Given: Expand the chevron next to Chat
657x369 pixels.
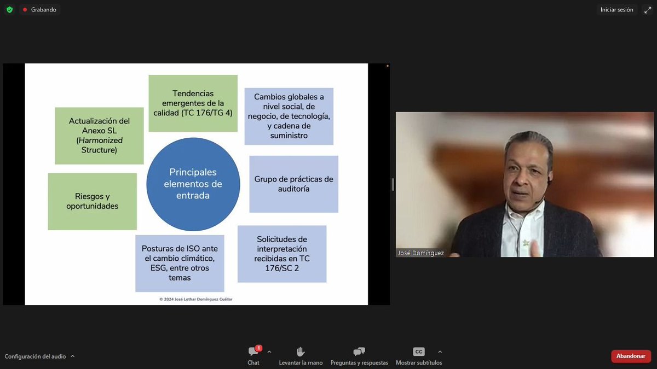Looking at the screenshot, I should pyautogui.click(x=268, y=352).
